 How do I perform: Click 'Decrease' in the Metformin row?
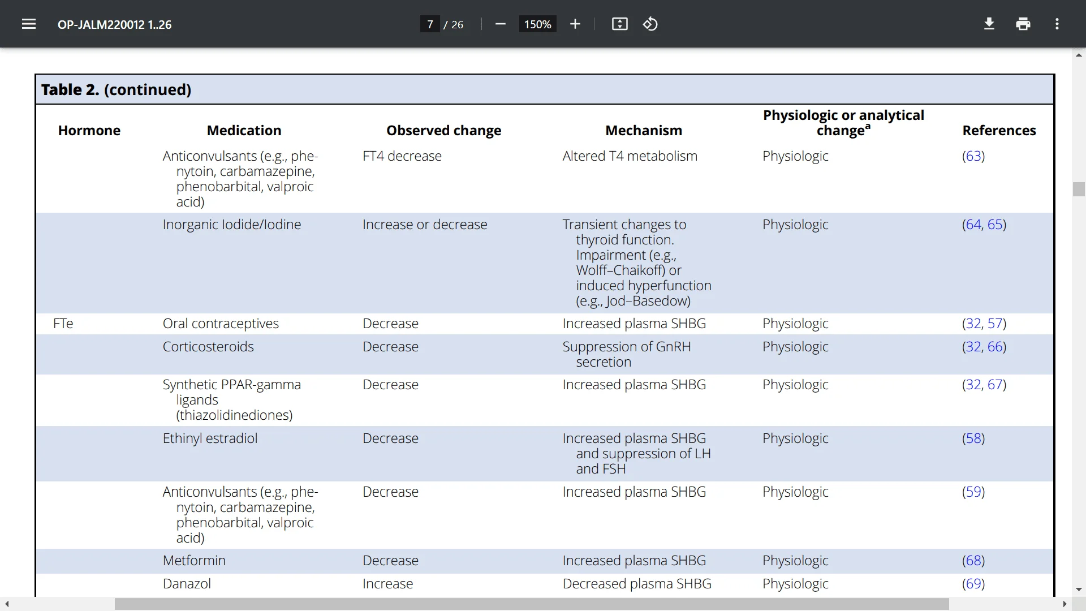point(390,561)
